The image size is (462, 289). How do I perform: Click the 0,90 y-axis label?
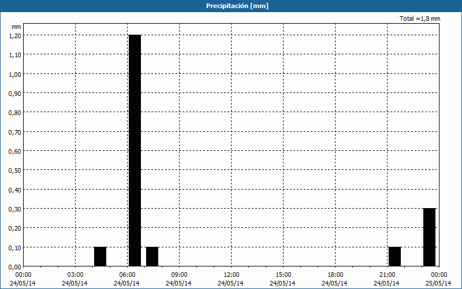(x=15, y=94)
